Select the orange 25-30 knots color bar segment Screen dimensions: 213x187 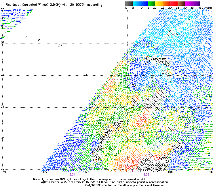click(x=166, y=3)
